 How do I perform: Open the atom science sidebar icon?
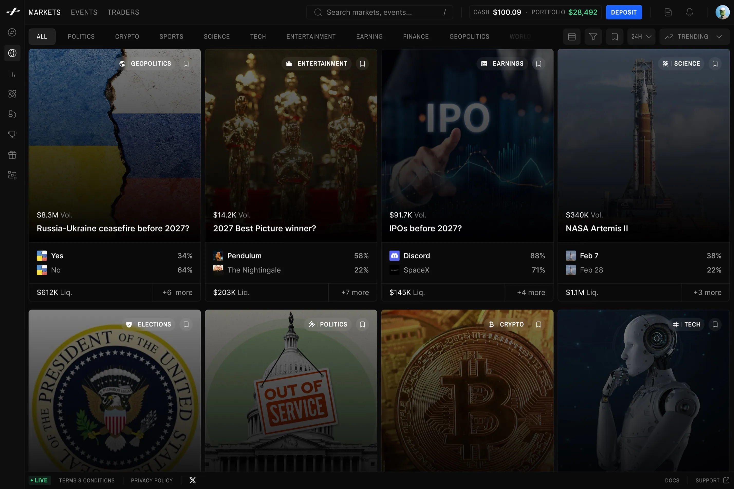coord(12,94)
